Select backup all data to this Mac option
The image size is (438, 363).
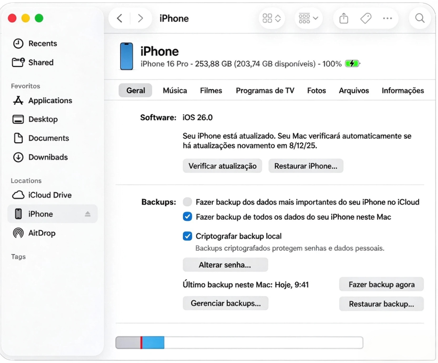[187, 216]
